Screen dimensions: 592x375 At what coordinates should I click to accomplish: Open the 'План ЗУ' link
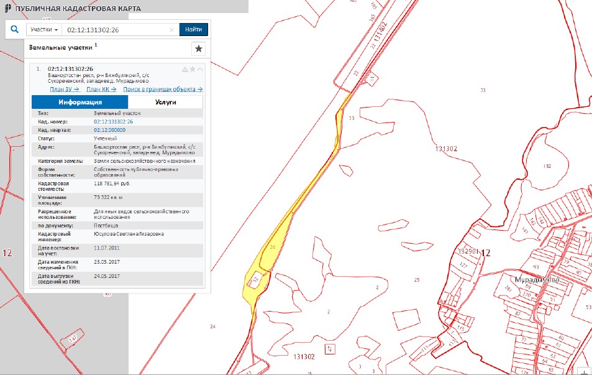(65, 90)
